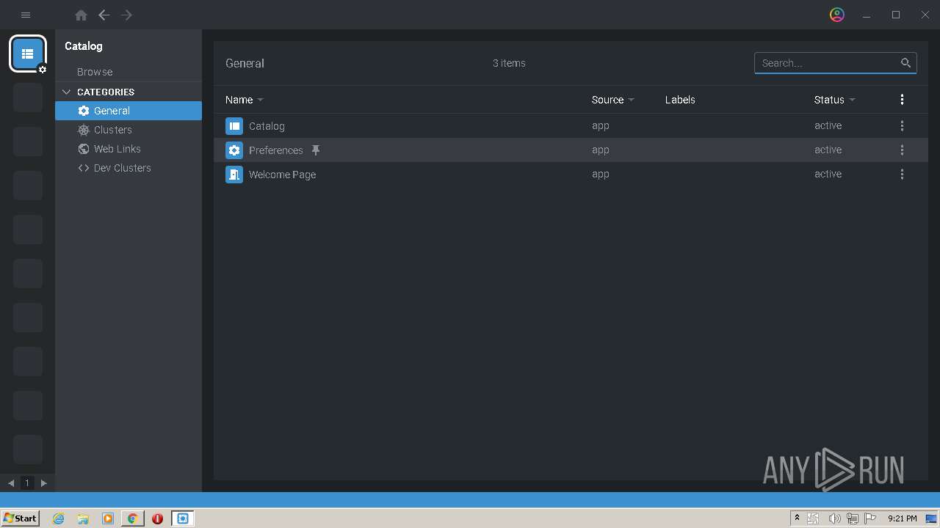Select the Clusters category
This screenshot has height=528, width=940.
(129, 130)
